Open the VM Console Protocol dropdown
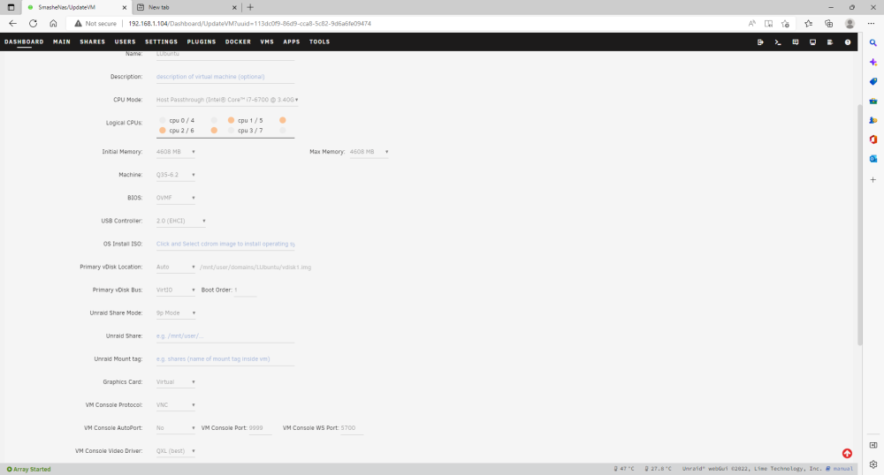Viewport: 884px width, 475px height. (x=176, y=405)
